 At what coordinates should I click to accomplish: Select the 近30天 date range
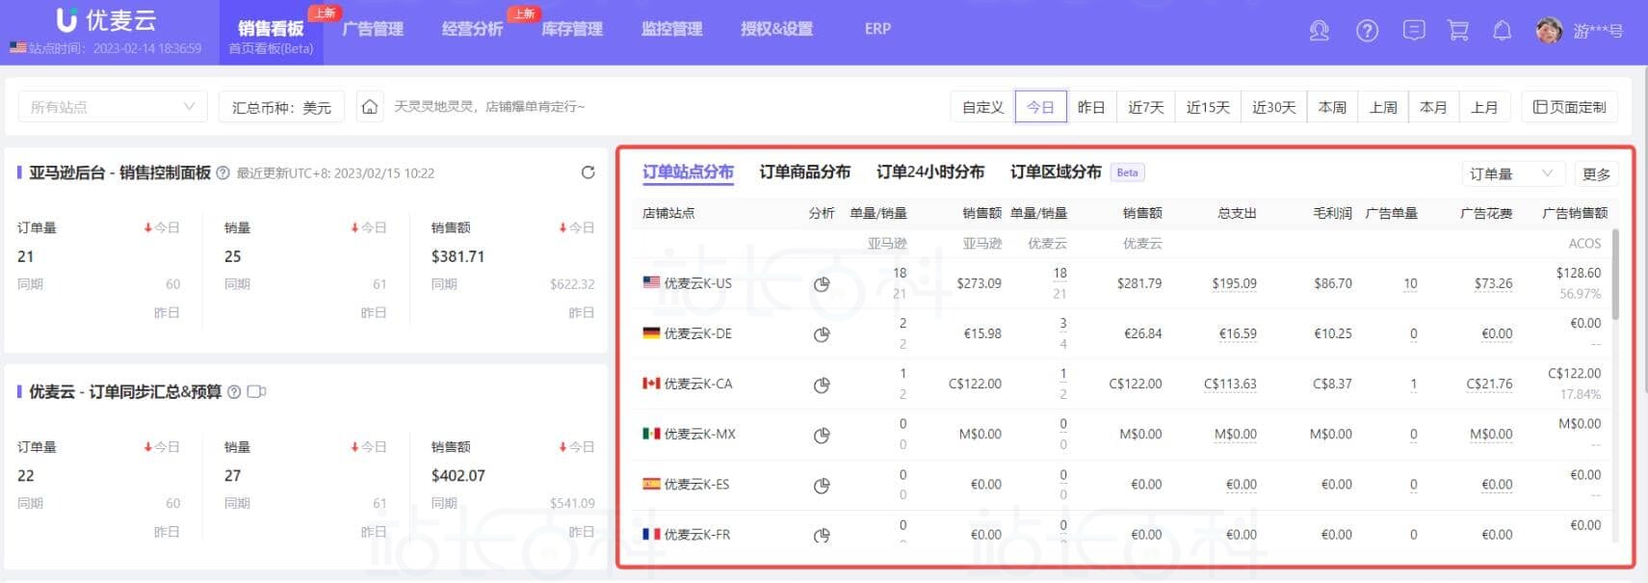(x=1273, y=107)
